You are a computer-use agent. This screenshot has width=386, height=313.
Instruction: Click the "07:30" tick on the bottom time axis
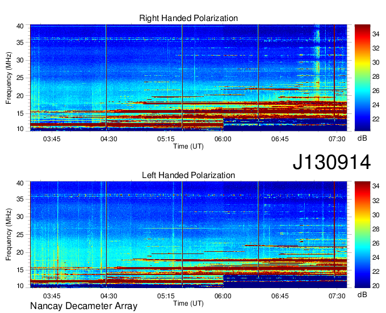[337, 296]
